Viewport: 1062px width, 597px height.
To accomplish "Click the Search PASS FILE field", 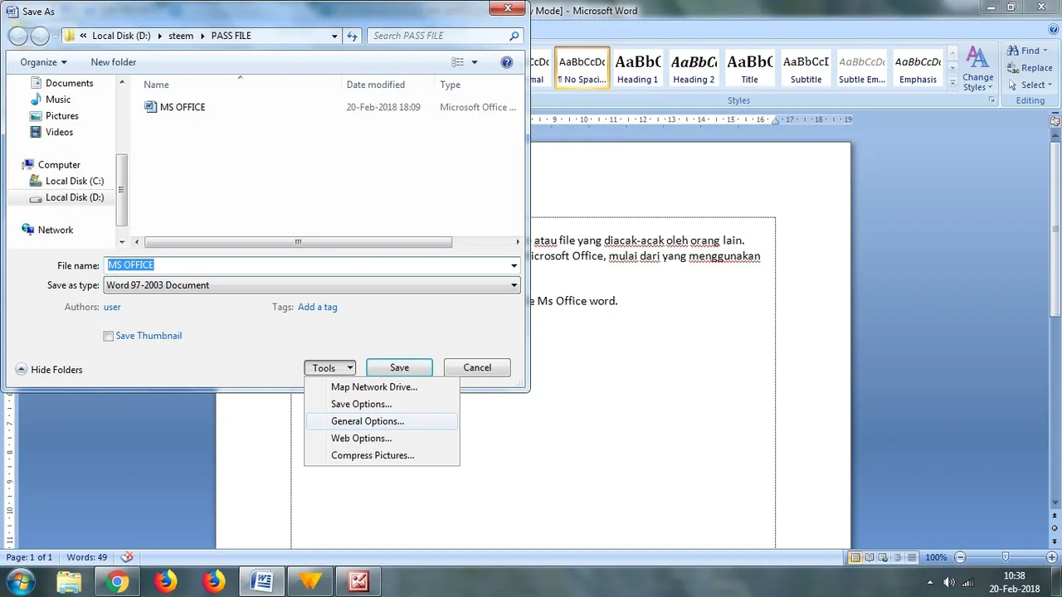I will tap(437, 36).
